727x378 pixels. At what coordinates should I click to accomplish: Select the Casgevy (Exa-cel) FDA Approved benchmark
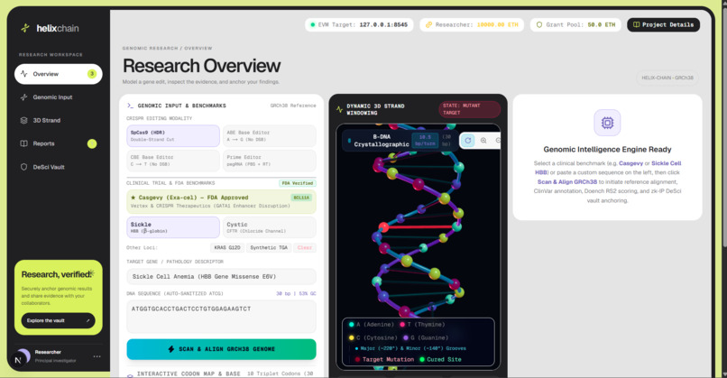221,201
